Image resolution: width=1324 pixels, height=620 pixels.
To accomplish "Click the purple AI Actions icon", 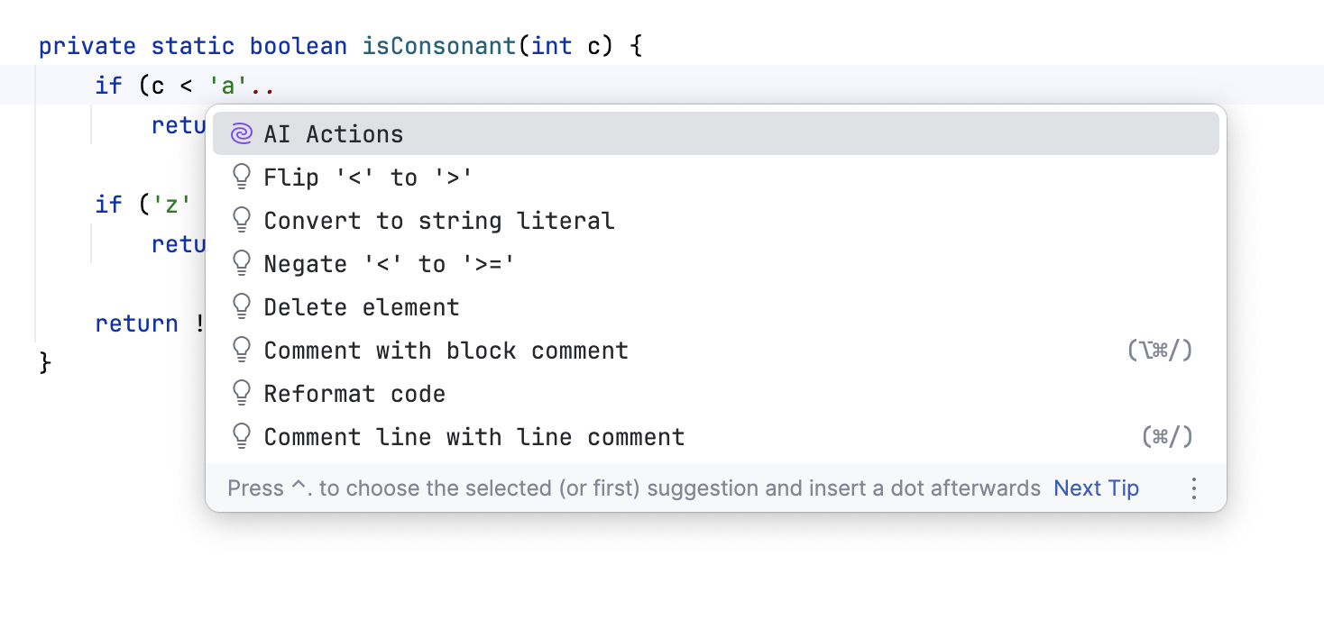I will tap(241, 132).
